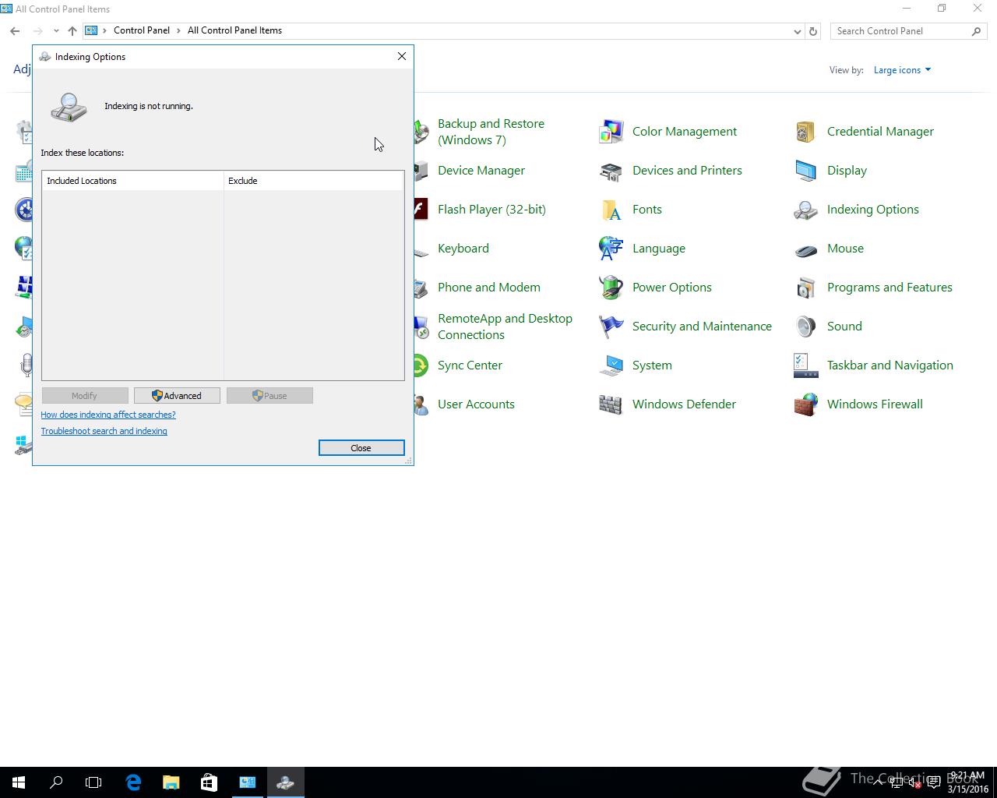
Task: Open User Accounts link
Action: click(x=476, y=404)
